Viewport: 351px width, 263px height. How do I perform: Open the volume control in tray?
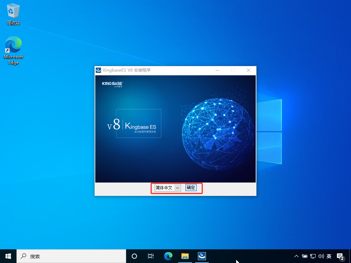tap(321, 256)
